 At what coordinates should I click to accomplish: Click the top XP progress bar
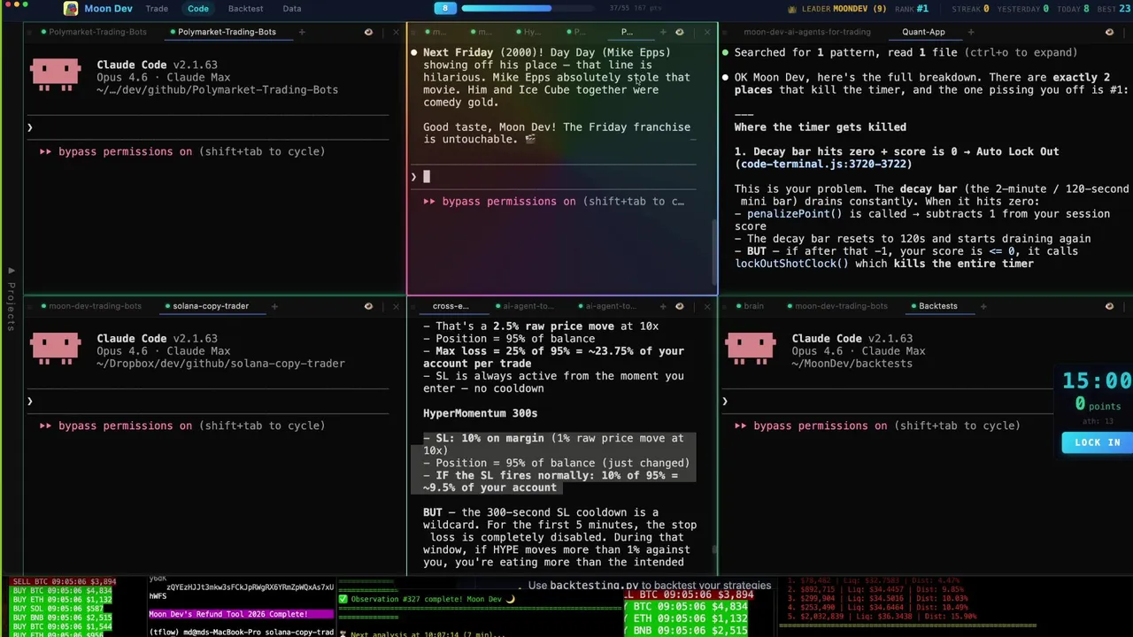(x=529, y=8)
